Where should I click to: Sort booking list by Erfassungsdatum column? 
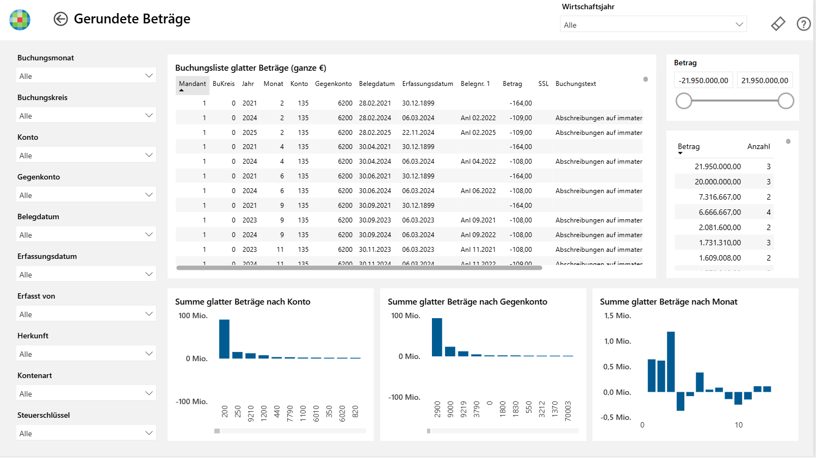pos(428,84)
